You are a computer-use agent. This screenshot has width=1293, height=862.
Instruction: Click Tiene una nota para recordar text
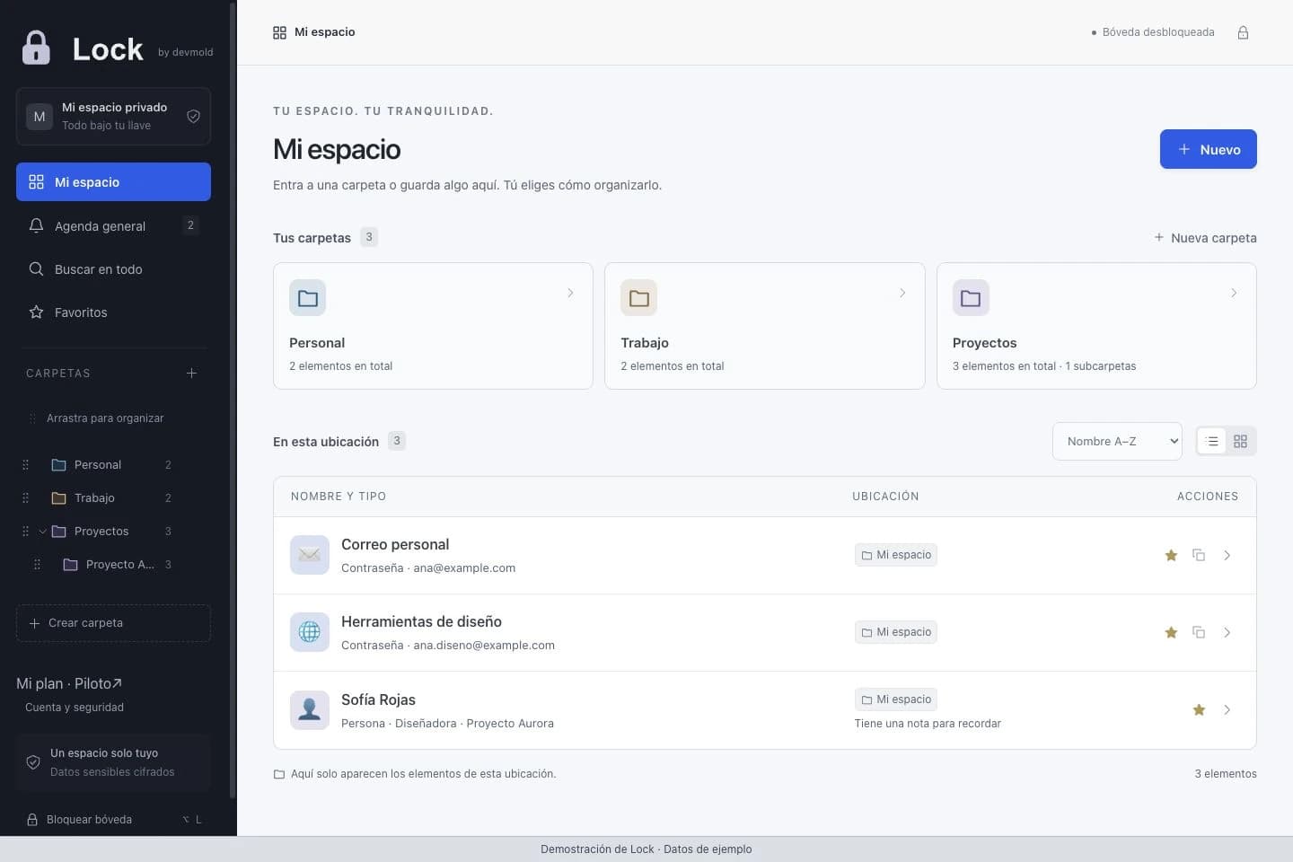click(x=928, y=723)
